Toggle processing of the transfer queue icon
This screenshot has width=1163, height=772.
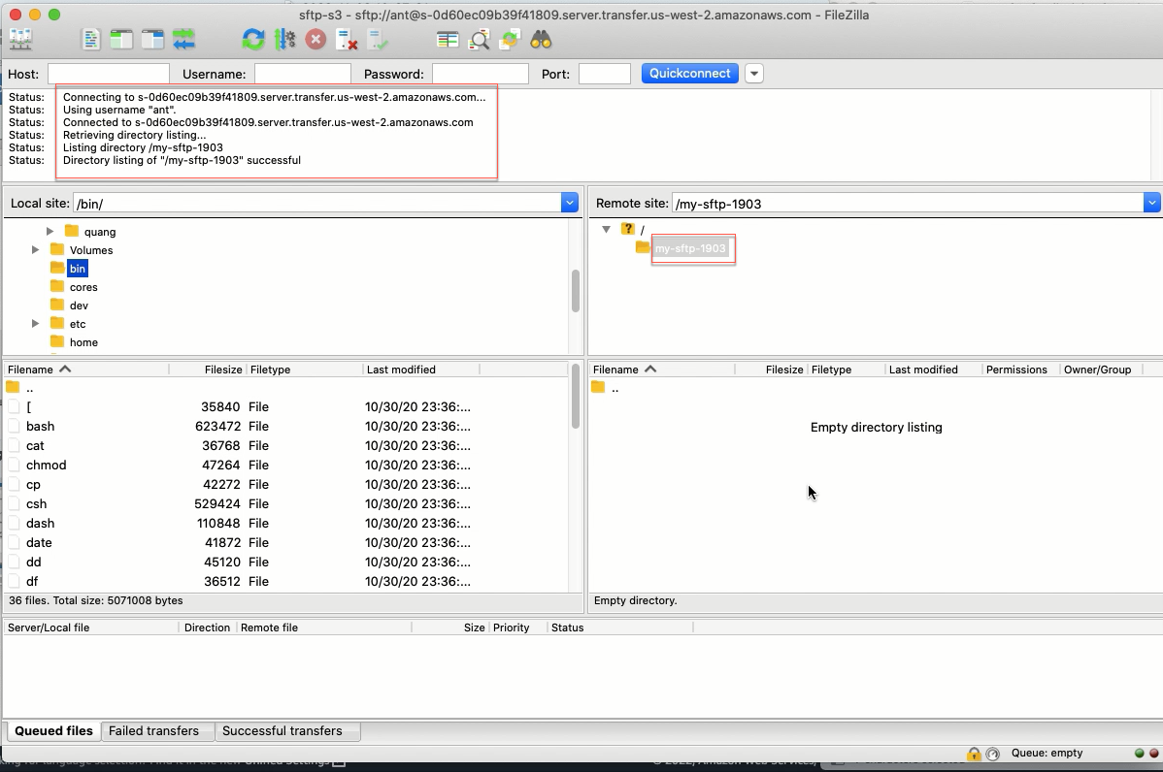284,39
